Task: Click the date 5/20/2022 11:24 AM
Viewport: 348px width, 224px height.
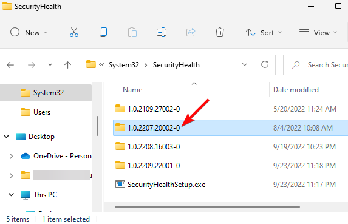Action: [305, 109]
